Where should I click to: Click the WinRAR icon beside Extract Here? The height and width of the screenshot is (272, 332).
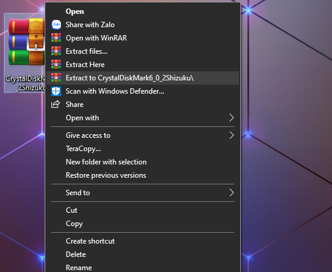tap(56, 65)
